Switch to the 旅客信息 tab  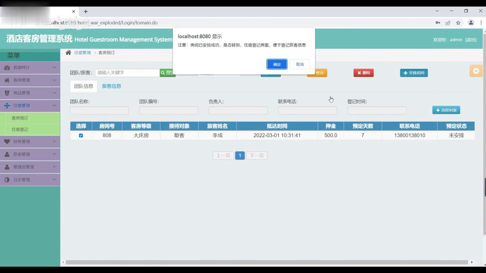coord(111,86)
